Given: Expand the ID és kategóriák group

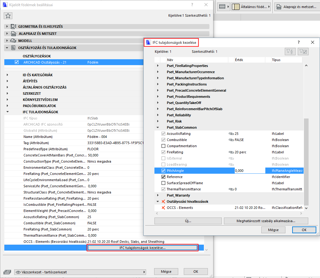Looking at the screenshot, I should [x=7, y=75].
